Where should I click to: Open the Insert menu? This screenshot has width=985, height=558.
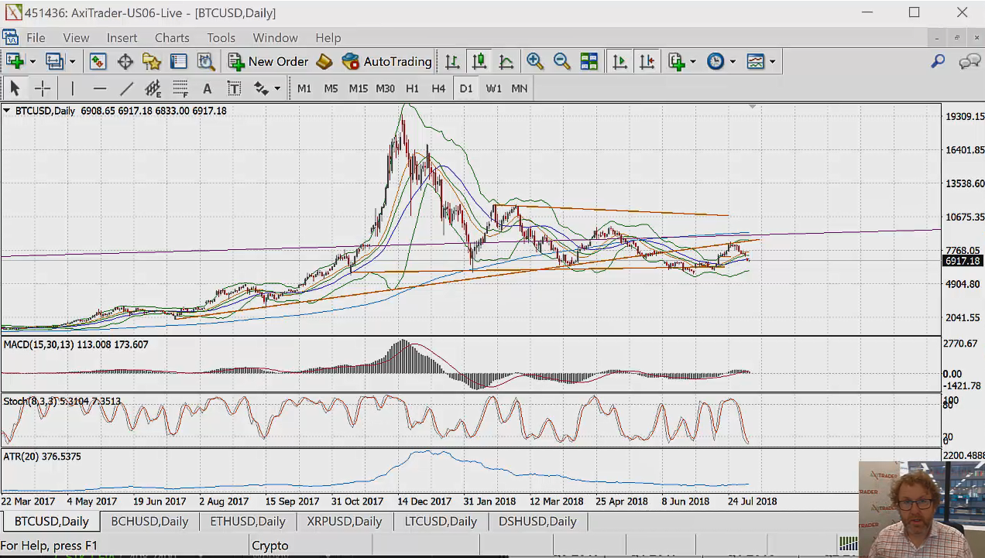(122, 37)
